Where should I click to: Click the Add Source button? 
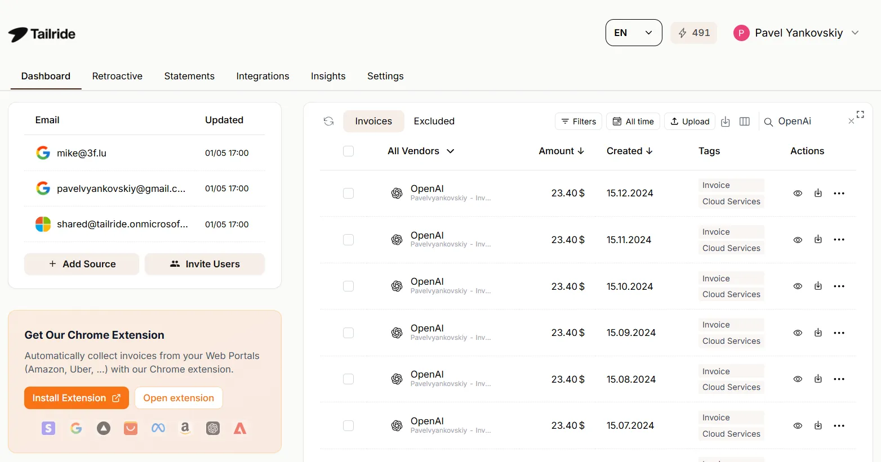pos(82,264)
